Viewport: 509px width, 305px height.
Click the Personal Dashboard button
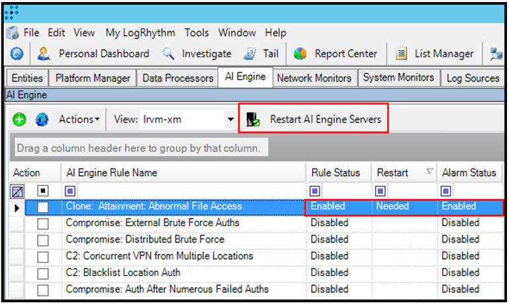(x=93, y=54)
